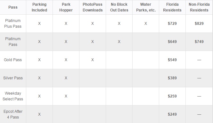The image size is (213, 123).
Task: Select the $389 Silver Pass price
Action: pyautogui.click(x=172, y=78)
